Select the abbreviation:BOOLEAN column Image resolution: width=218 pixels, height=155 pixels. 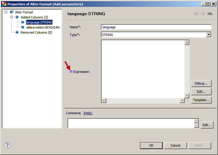[43, 27]
